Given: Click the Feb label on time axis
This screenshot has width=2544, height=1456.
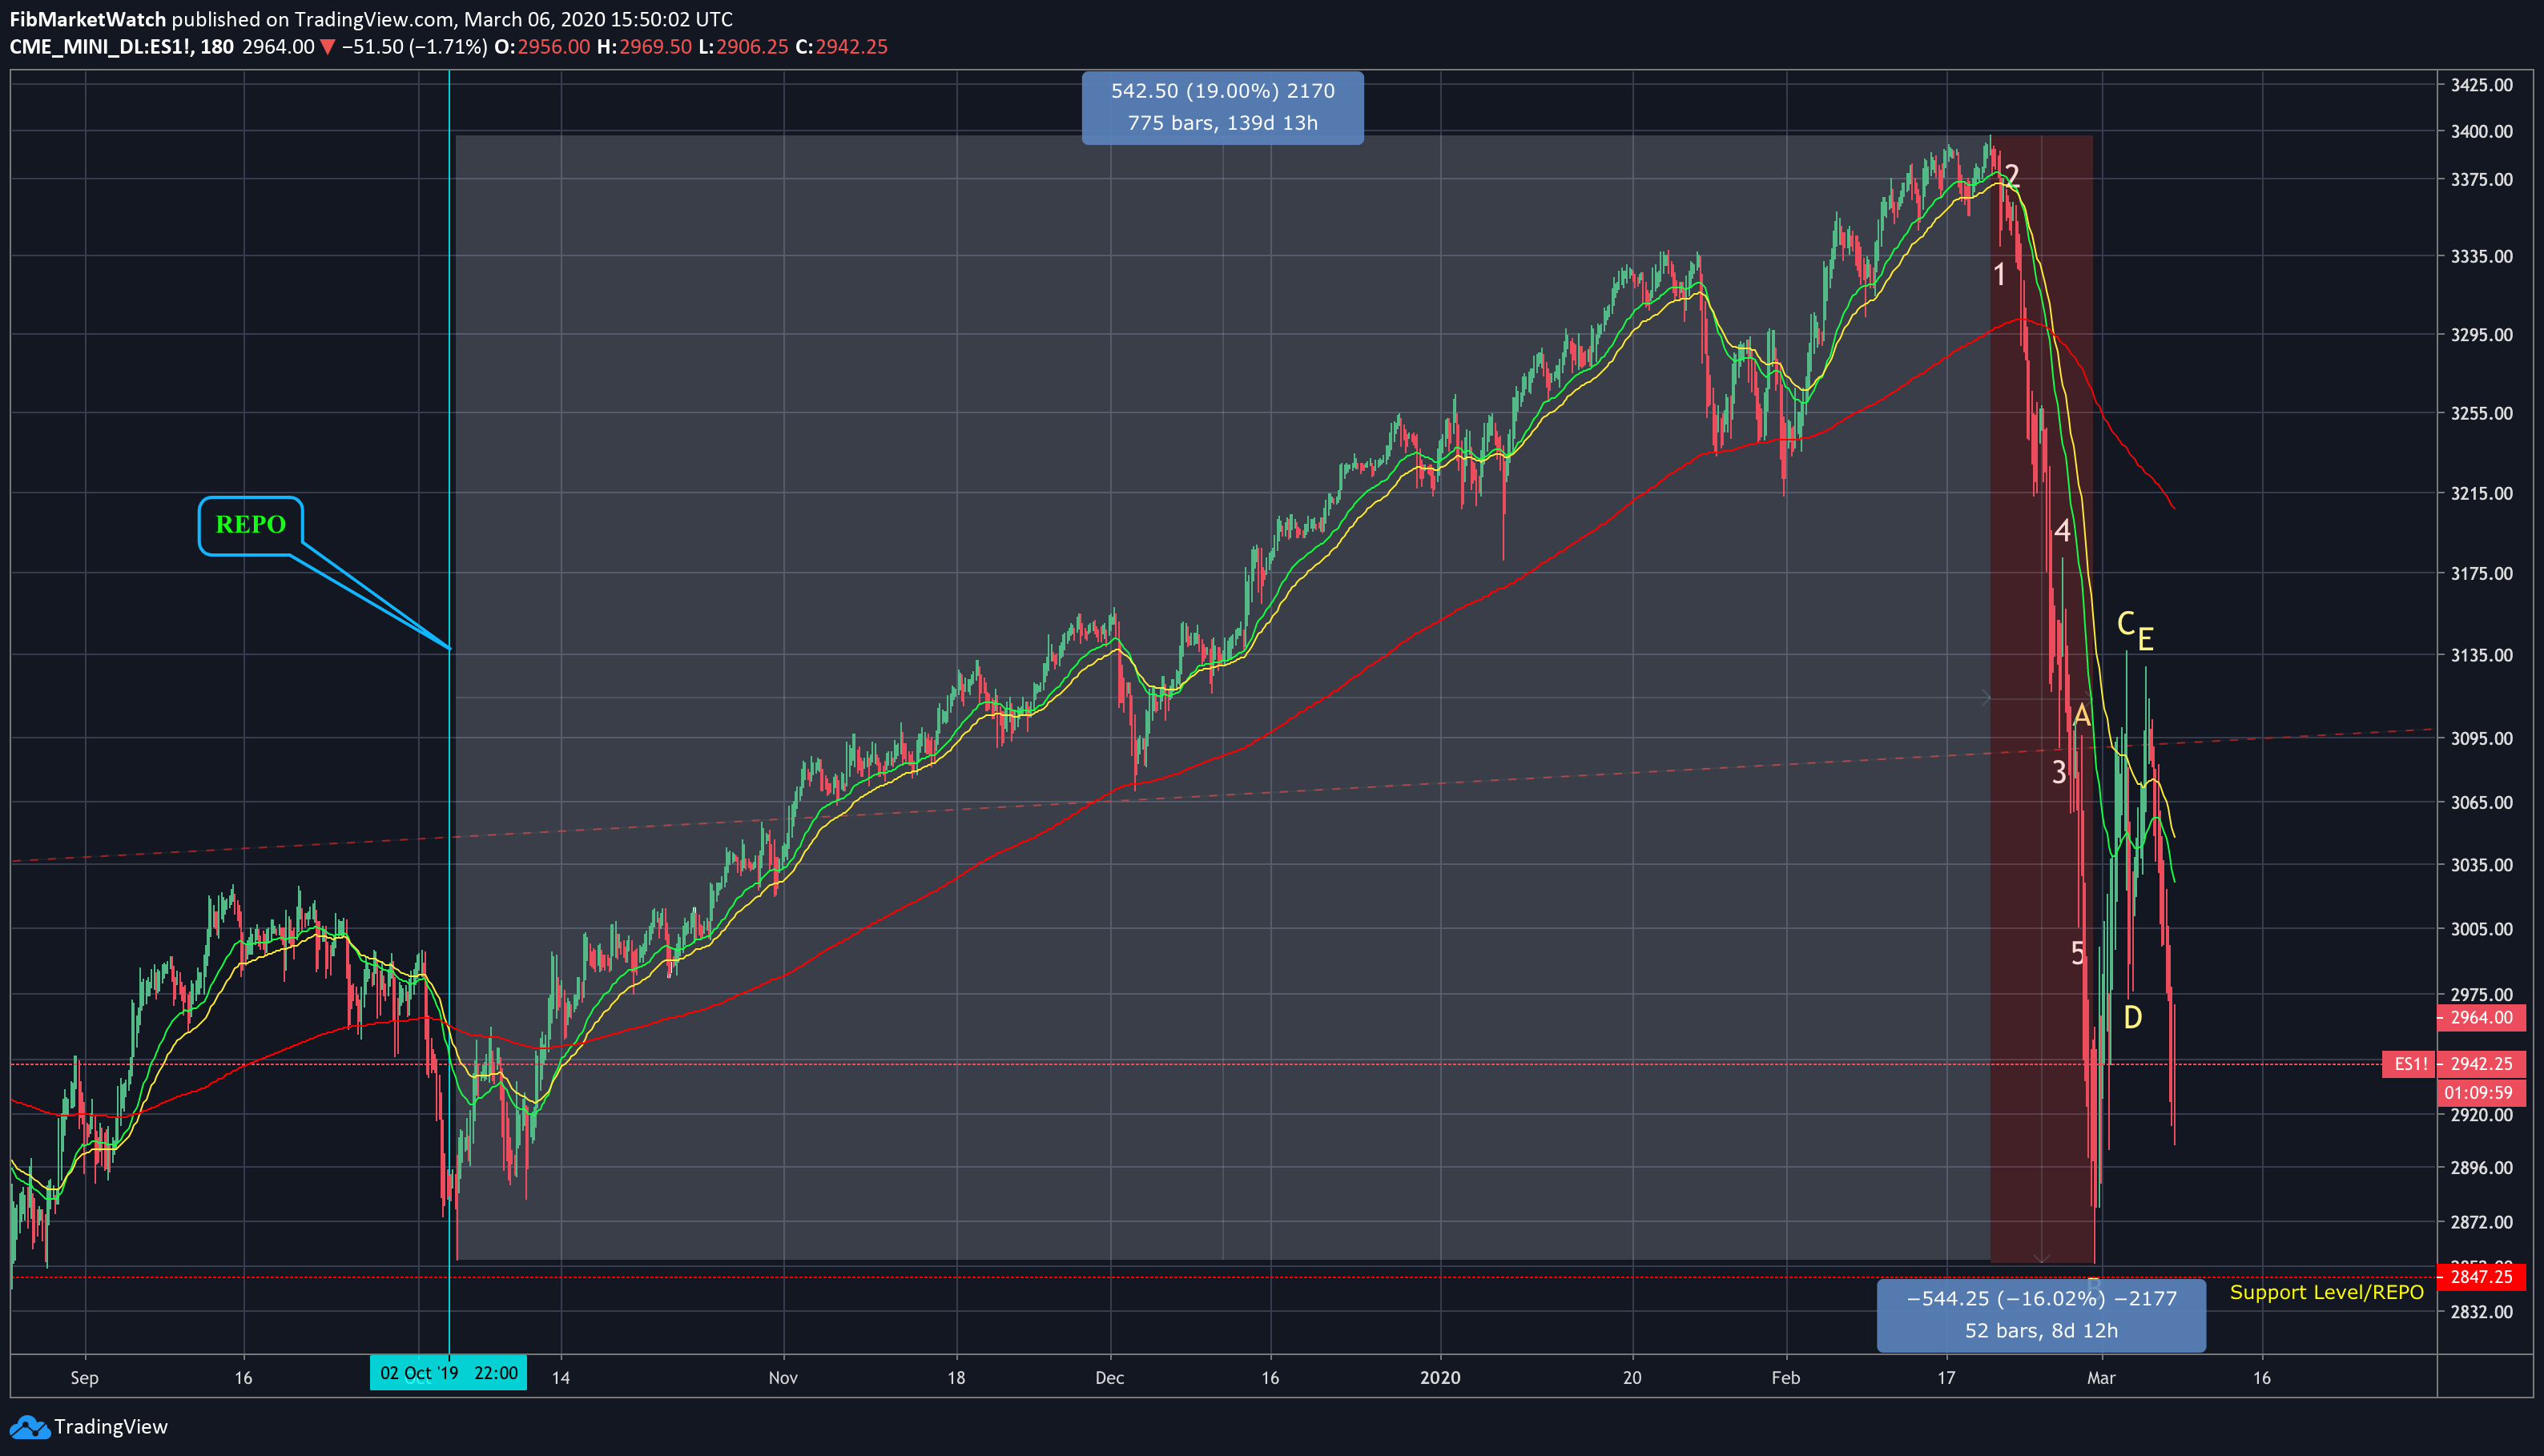Looking at the screenshot, I should pos(1786,1378).
